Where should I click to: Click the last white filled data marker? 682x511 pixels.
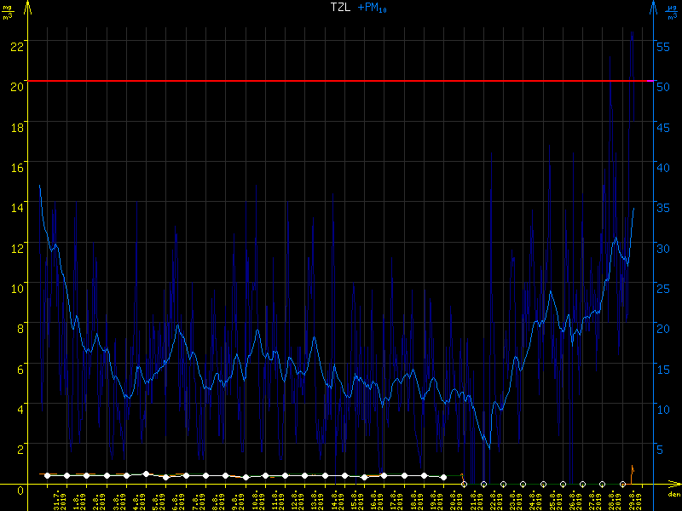point(443,477)
